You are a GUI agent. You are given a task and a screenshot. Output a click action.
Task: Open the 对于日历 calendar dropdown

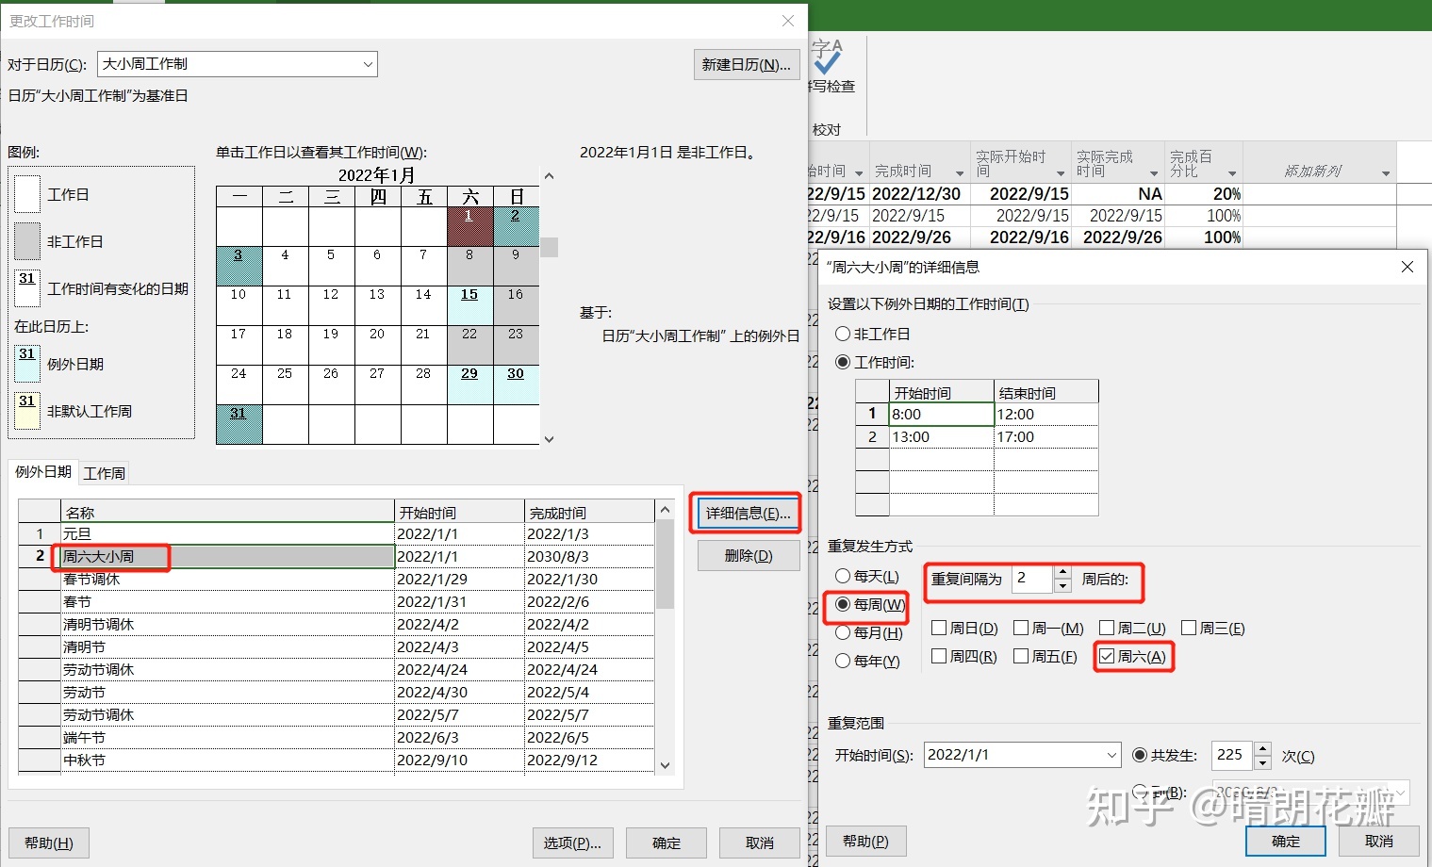[368, 64]
